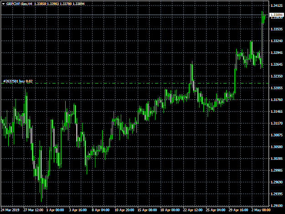Click the 1.32945 price axis label
The image size is (285, 214).
coord(277,53)
